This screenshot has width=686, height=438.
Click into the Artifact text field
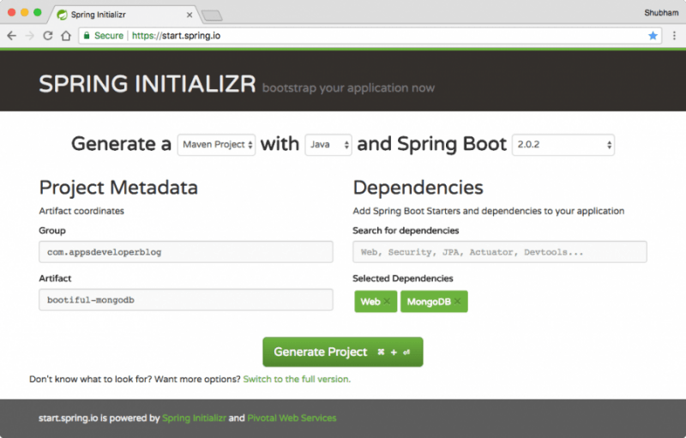(x=186, y=300)
